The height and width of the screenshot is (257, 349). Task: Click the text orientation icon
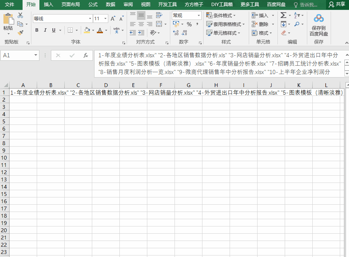(153, 33)
